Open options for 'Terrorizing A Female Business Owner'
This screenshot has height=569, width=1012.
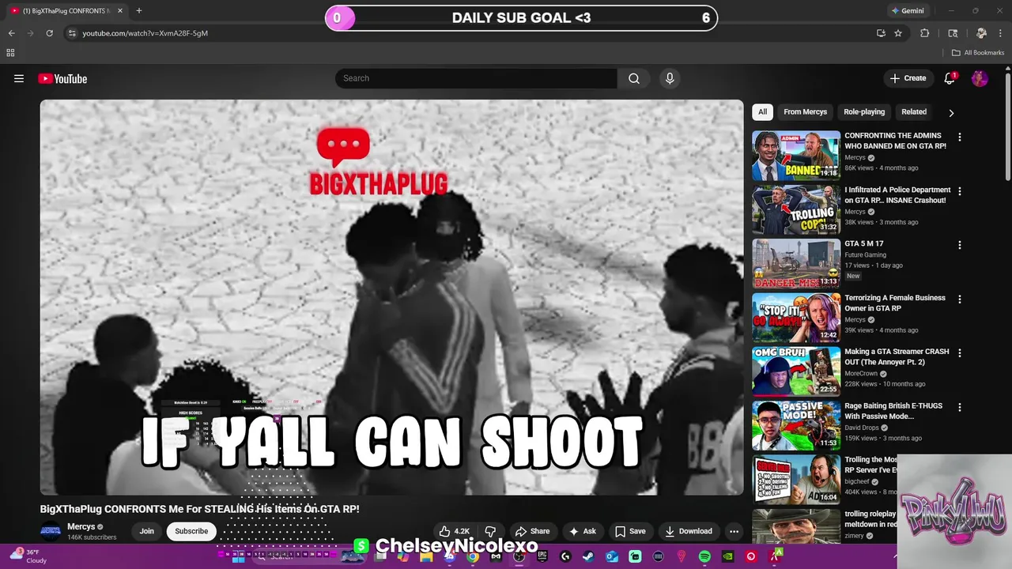(x=960, y=300)
